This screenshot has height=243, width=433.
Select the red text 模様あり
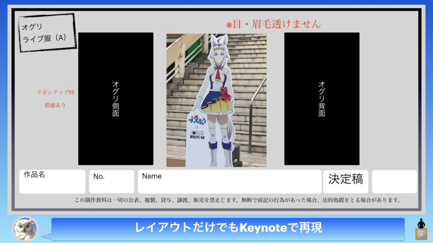point(55,105)
